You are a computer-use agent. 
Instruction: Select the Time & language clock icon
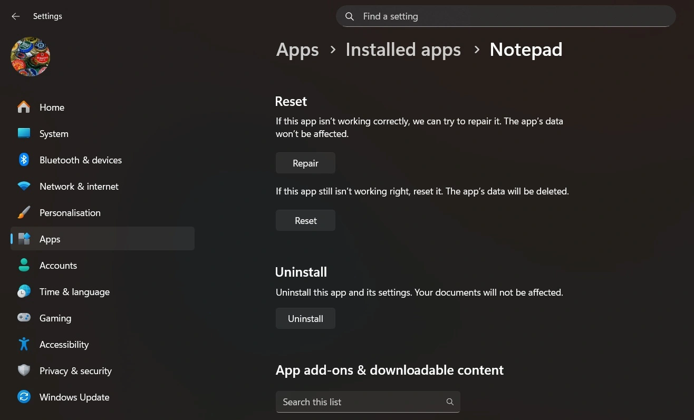pyautogui.click(x=24, y=291)
